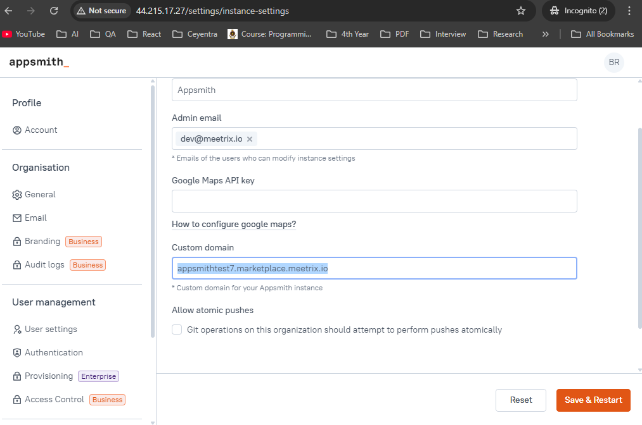Open User settings in sidebar

44,329
